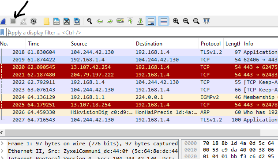The width and height of the screenshot is (278, 159).
Task: Select packet 2023 at time 63.076143
Action: (x=139, y=90)
